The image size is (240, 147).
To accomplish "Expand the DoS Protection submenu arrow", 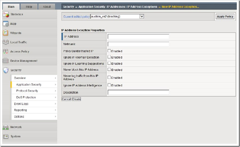I will 55,97.
